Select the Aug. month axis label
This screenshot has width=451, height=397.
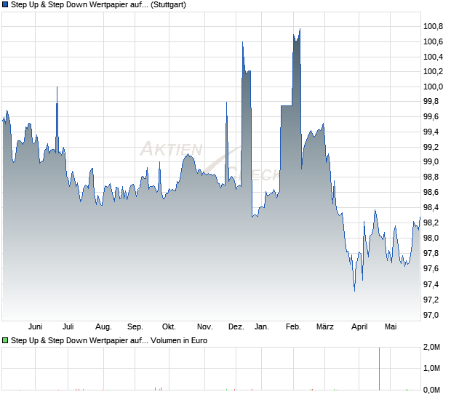pyautogui.click(x=103, y=327)
